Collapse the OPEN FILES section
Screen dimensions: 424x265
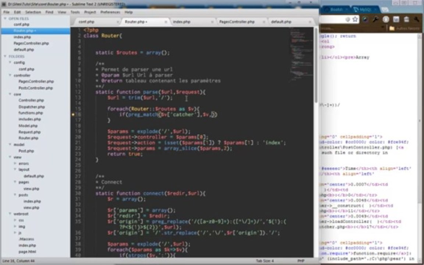(x=5, y=19)
